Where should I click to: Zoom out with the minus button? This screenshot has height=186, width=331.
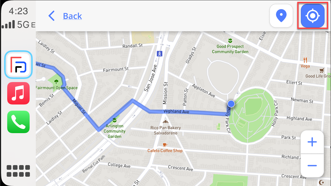[x=312, y=165]
